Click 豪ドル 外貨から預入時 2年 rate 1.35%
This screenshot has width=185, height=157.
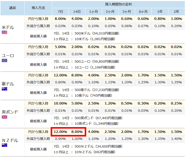[x=176, y=82]
